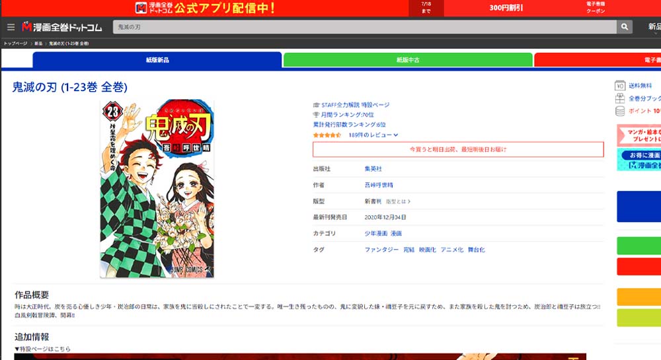
Task: Click the orange sidebar button
Action: (639, 297)
